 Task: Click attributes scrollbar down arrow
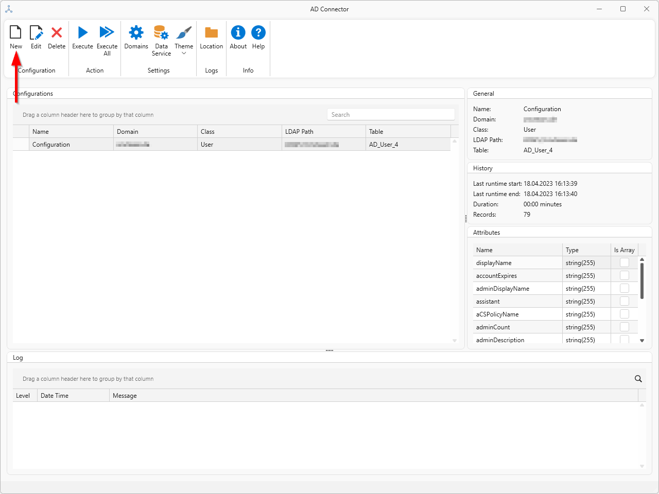tap(642, 341)
